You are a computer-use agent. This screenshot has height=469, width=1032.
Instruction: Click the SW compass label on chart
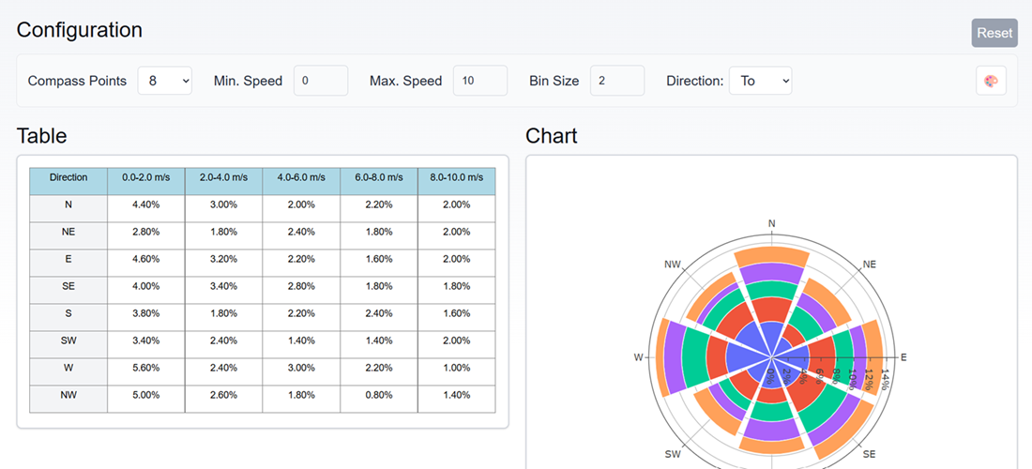[673, 454]
